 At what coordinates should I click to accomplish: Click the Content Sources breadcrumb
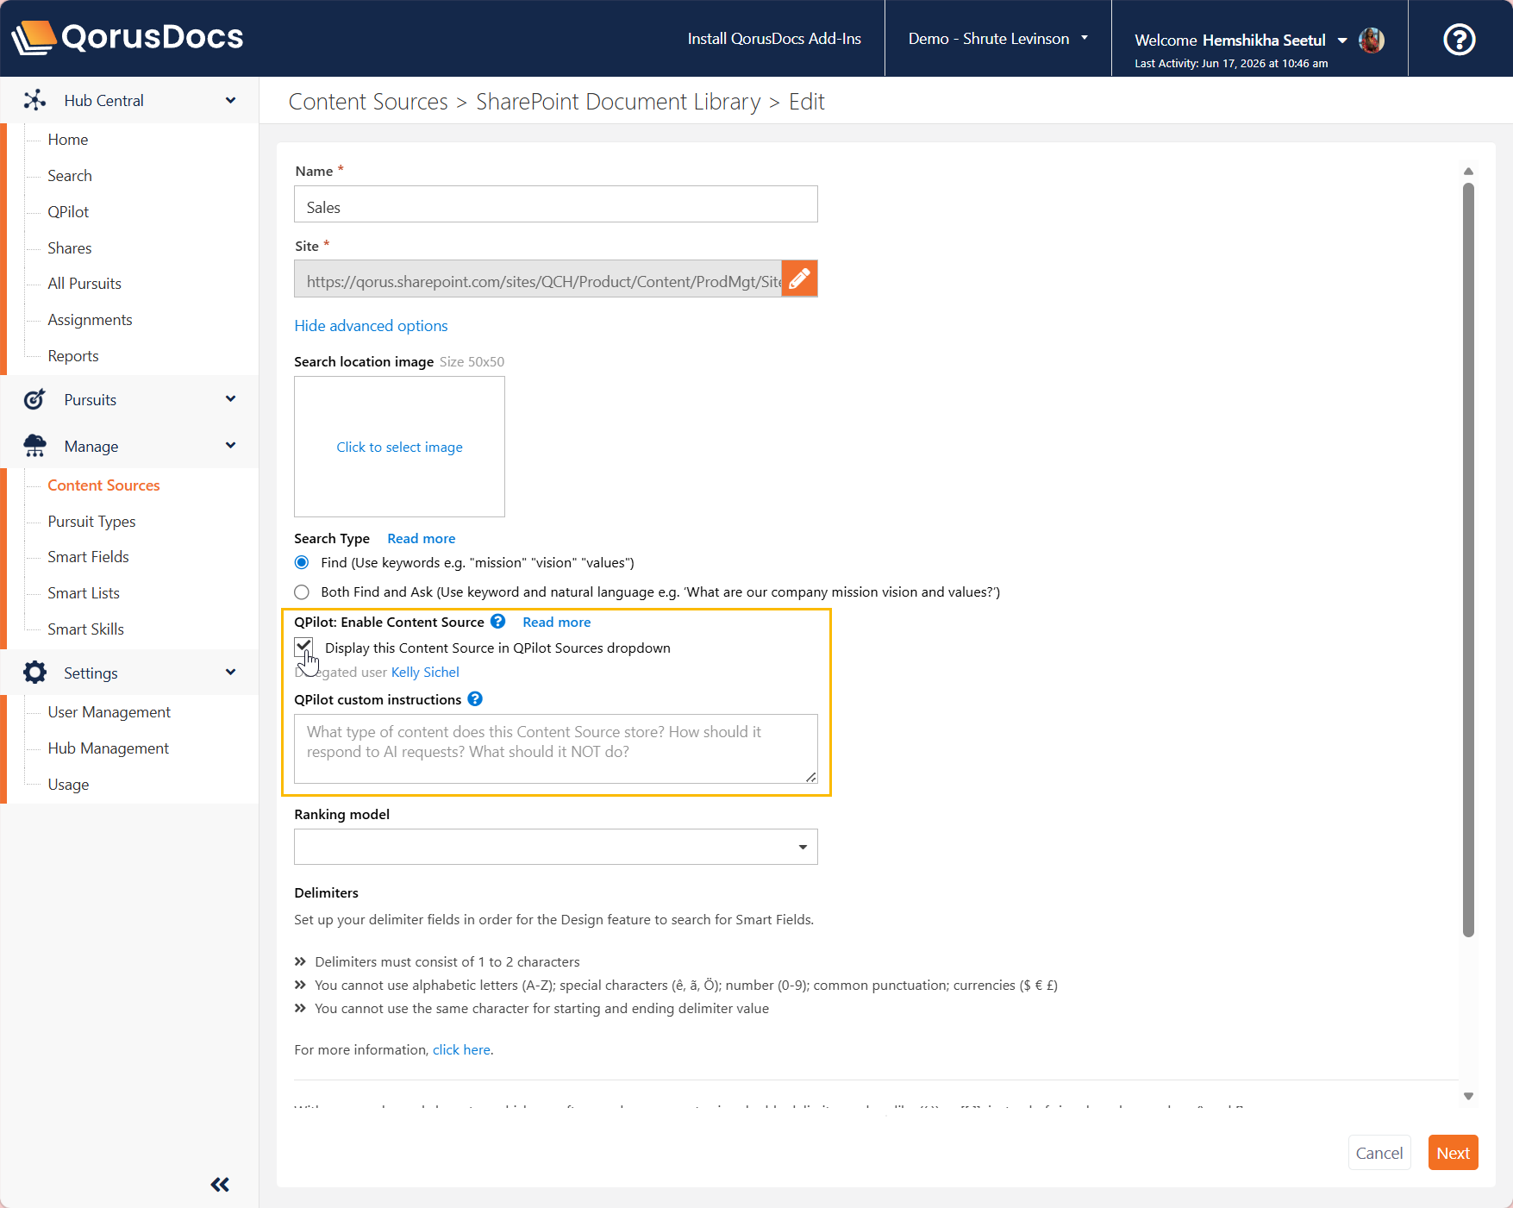[368, 102]
